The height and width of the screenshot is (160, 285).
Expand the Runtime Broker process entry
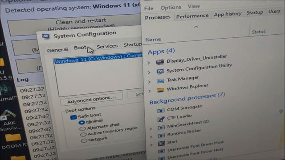(x=151, y=137)
